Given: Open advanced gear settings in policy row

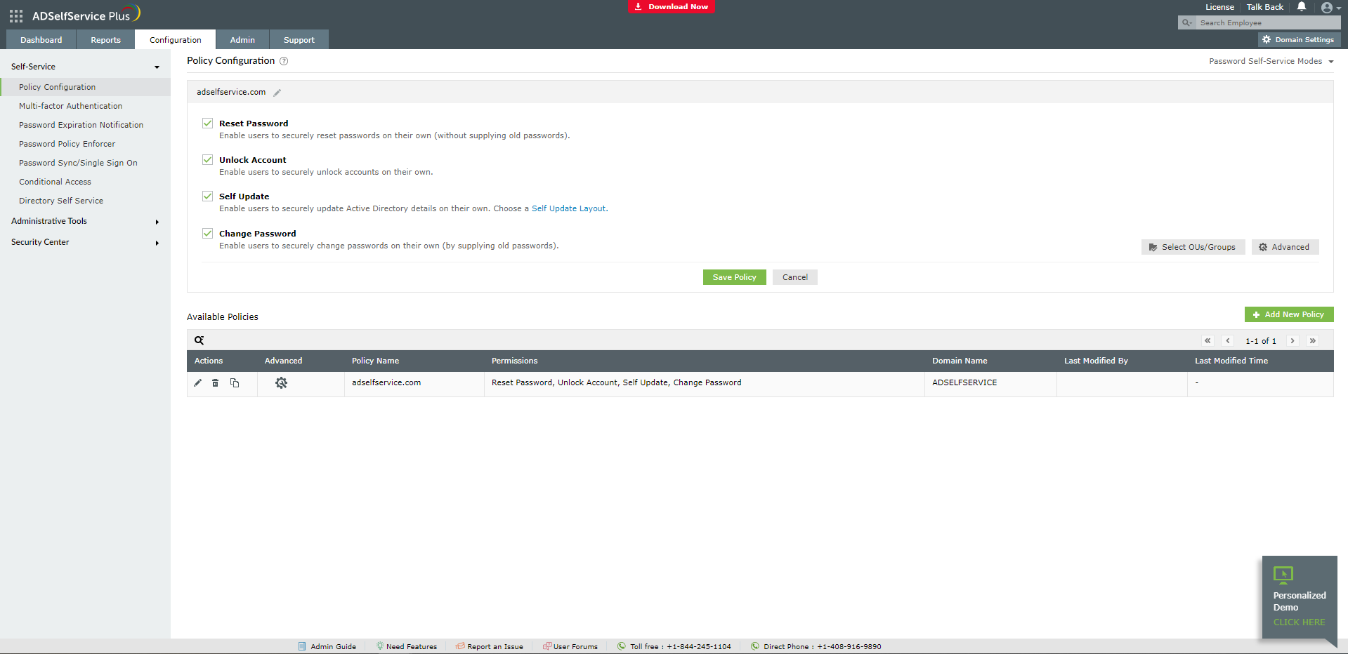Looking at the screenshot, I should point(281,383).
